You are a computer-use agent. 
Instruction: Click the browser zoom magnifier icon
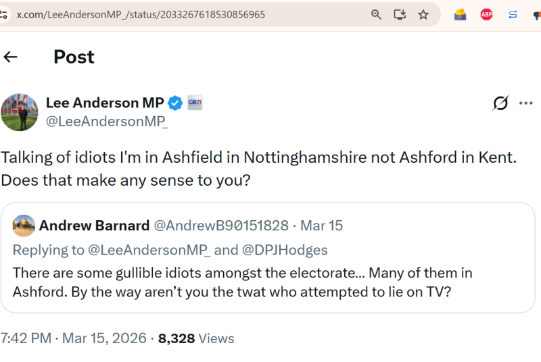(x=377, y=14)
